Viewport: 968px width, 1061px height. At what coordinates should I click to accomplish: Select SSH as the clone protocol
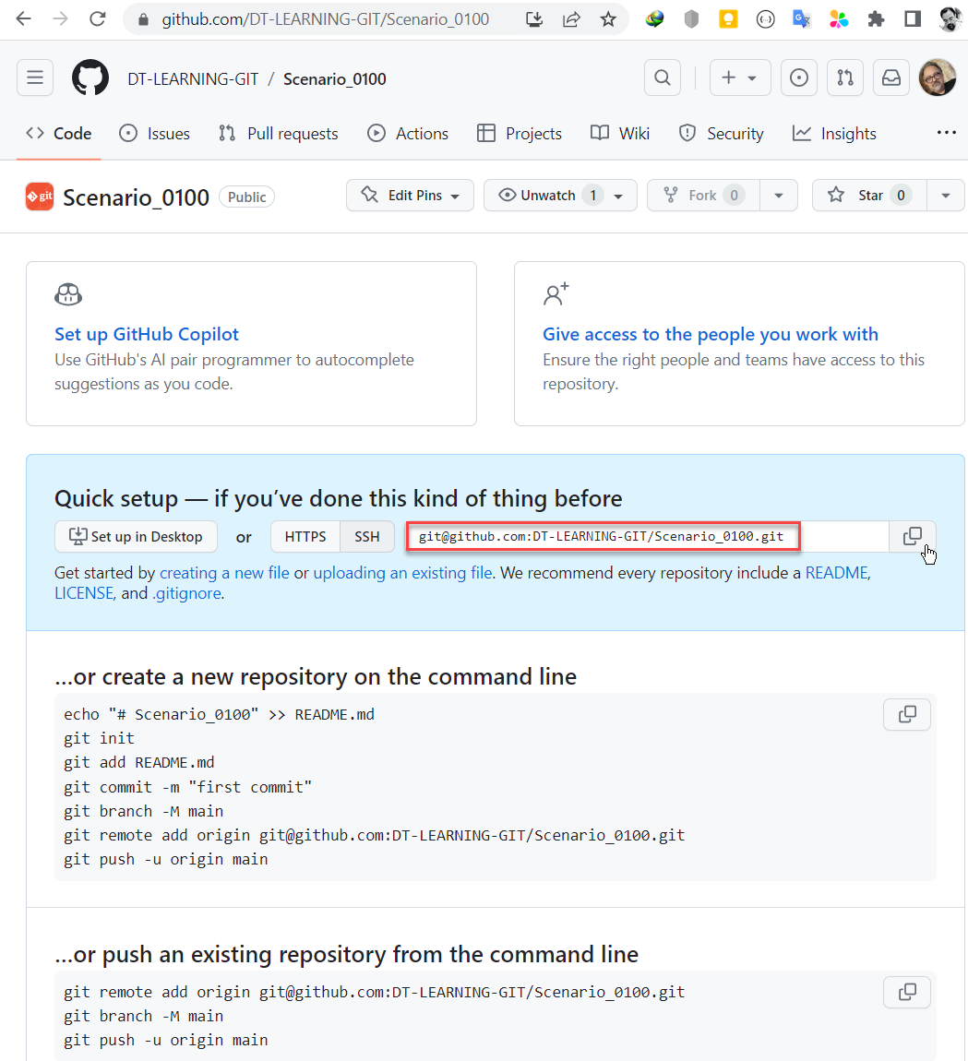click(x=366, y=536)
